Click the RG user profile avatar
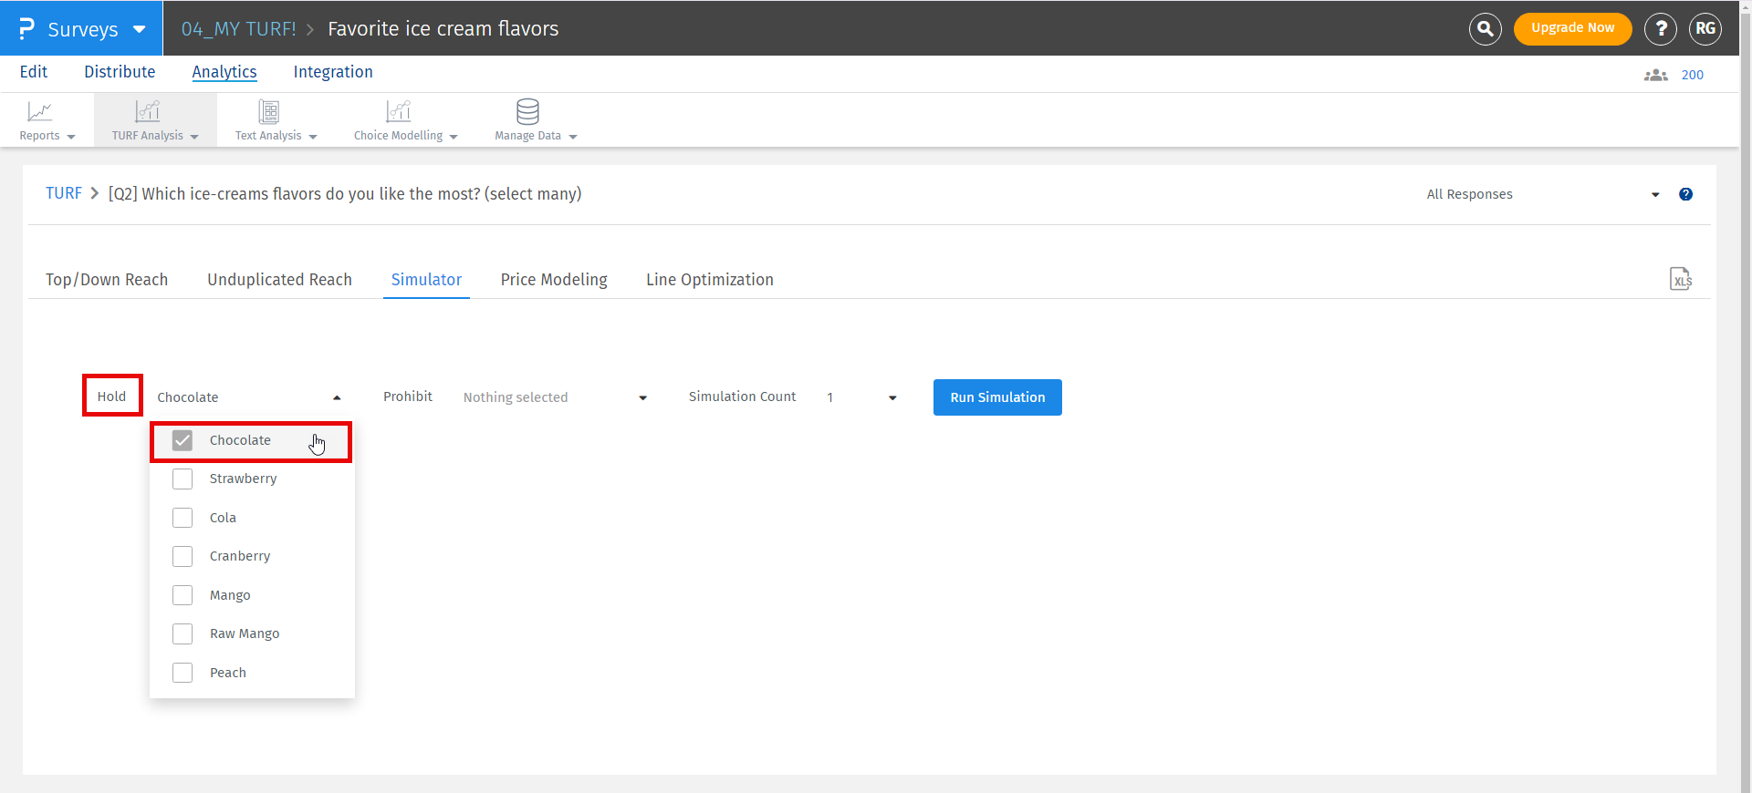Image resolution: width=1752 pixels, height=793 pixels. pos(1705,29)
